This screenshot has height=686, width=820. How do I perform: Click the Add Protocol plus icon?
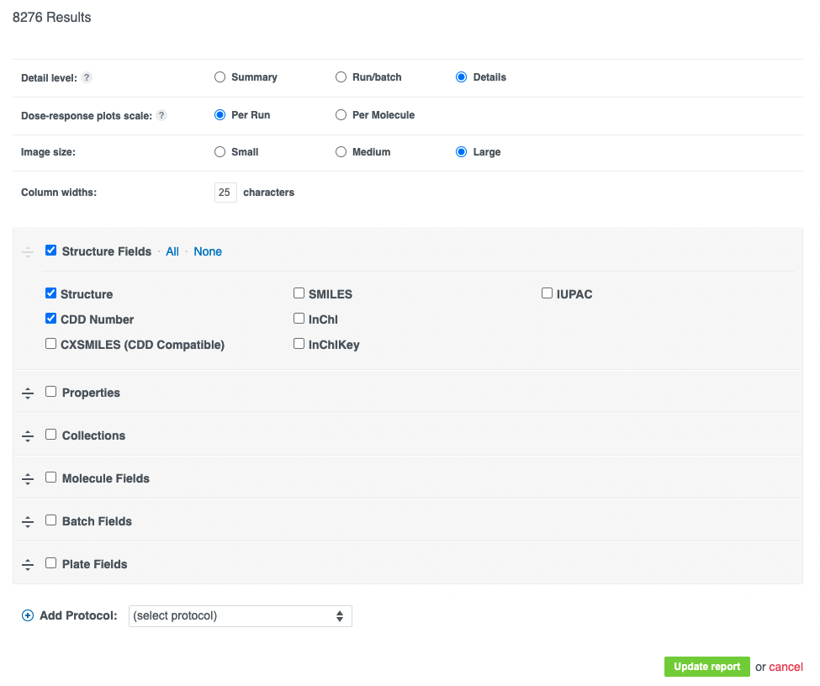click(x=28, y=615)
